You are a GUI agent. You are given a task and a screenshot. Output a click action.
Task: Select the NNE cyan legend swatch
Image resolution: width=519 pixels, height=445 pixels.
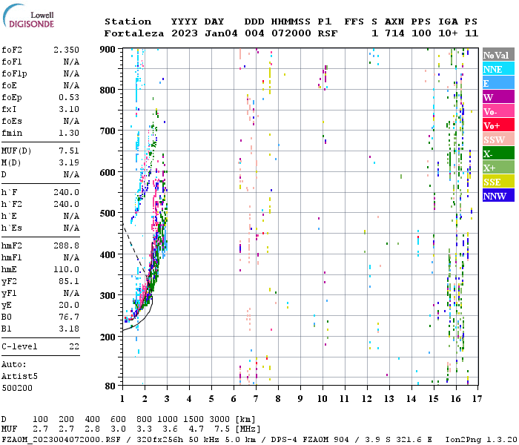click(498, 69)
